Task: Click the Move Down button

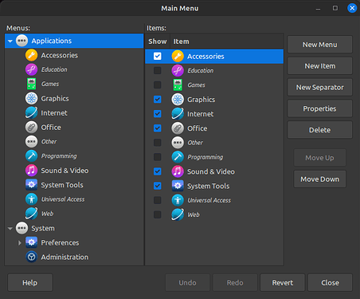Action: click(320, 179)
